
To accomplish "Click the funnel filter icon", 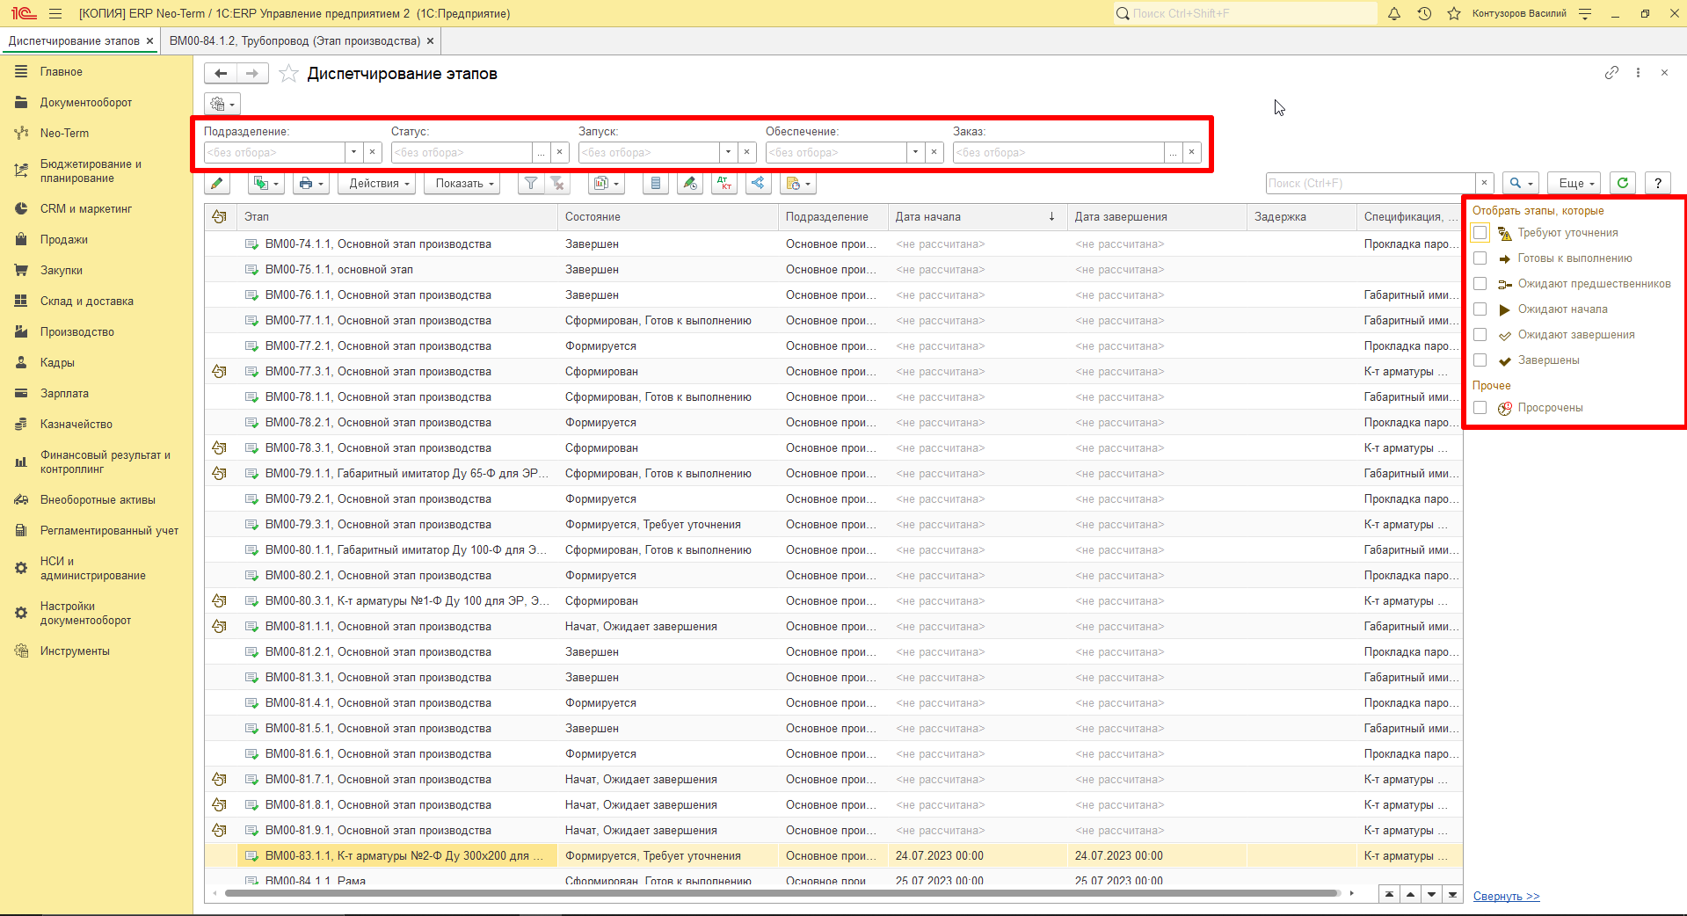I will coord(531,184).
